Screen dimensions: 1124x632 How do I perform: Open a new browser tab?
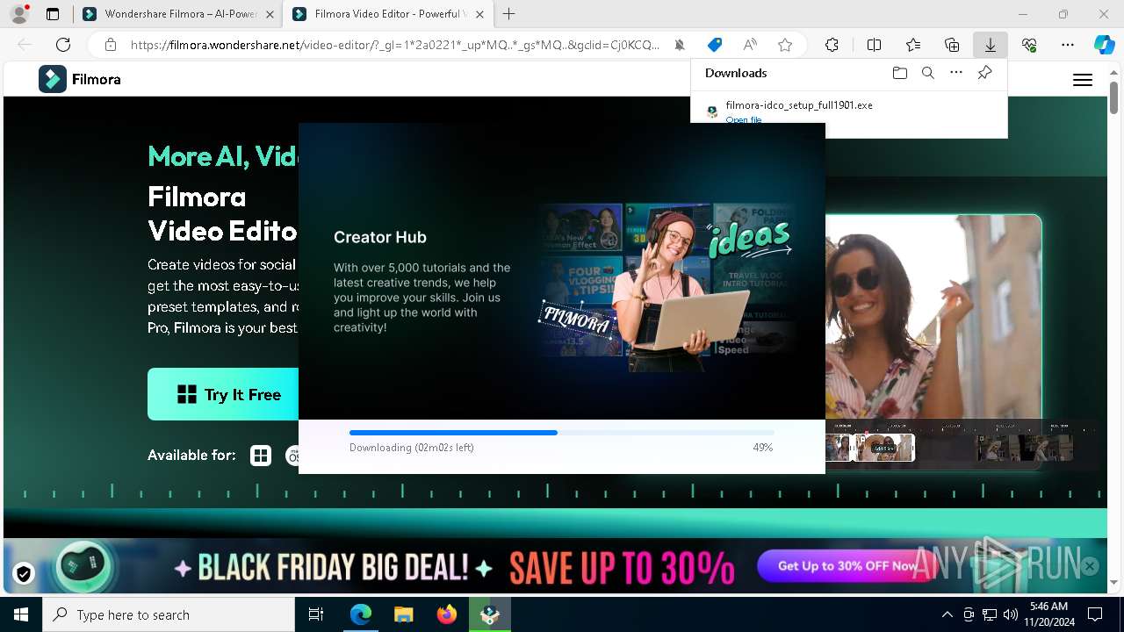click(509, 14)
